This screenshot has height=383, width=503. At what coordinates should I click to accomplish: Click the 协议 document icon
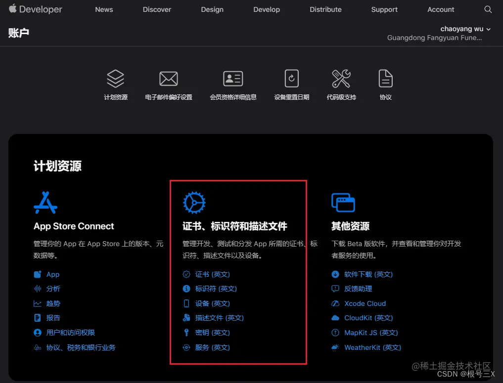pos(385,79)
